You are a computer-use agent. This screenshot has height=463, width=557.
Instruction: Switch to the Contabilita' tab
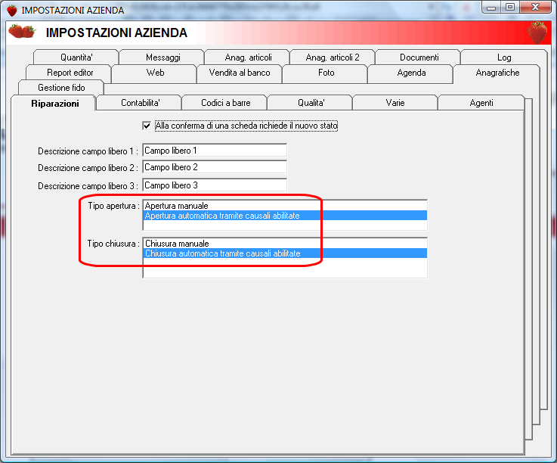tap(140, 103)
